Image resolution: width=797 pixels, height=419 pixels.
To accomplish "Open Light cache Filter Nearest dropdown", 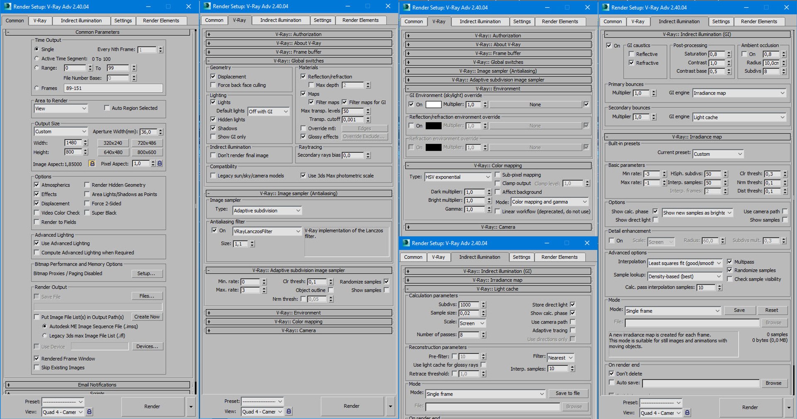I will point(561,358).
